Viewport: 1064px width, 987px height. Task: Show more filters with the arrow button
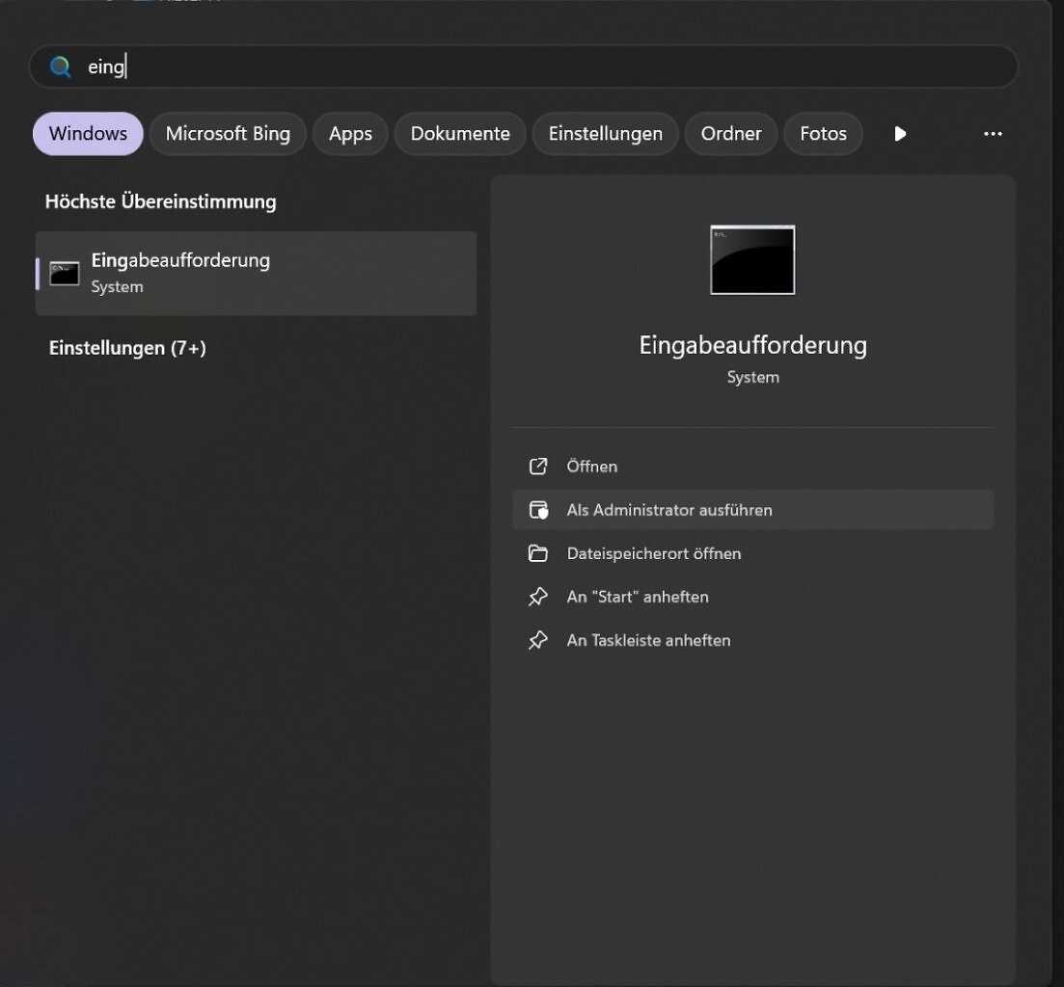pos(900,134)
